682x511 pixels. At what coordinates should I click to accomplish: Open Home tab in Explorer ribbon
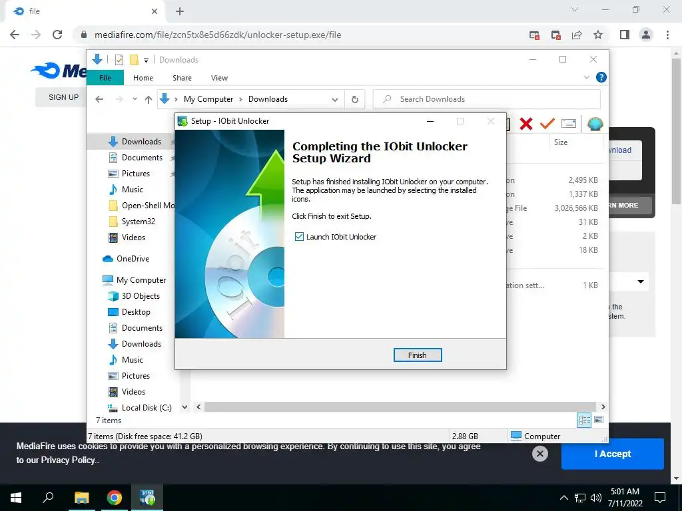click(143, 78)
